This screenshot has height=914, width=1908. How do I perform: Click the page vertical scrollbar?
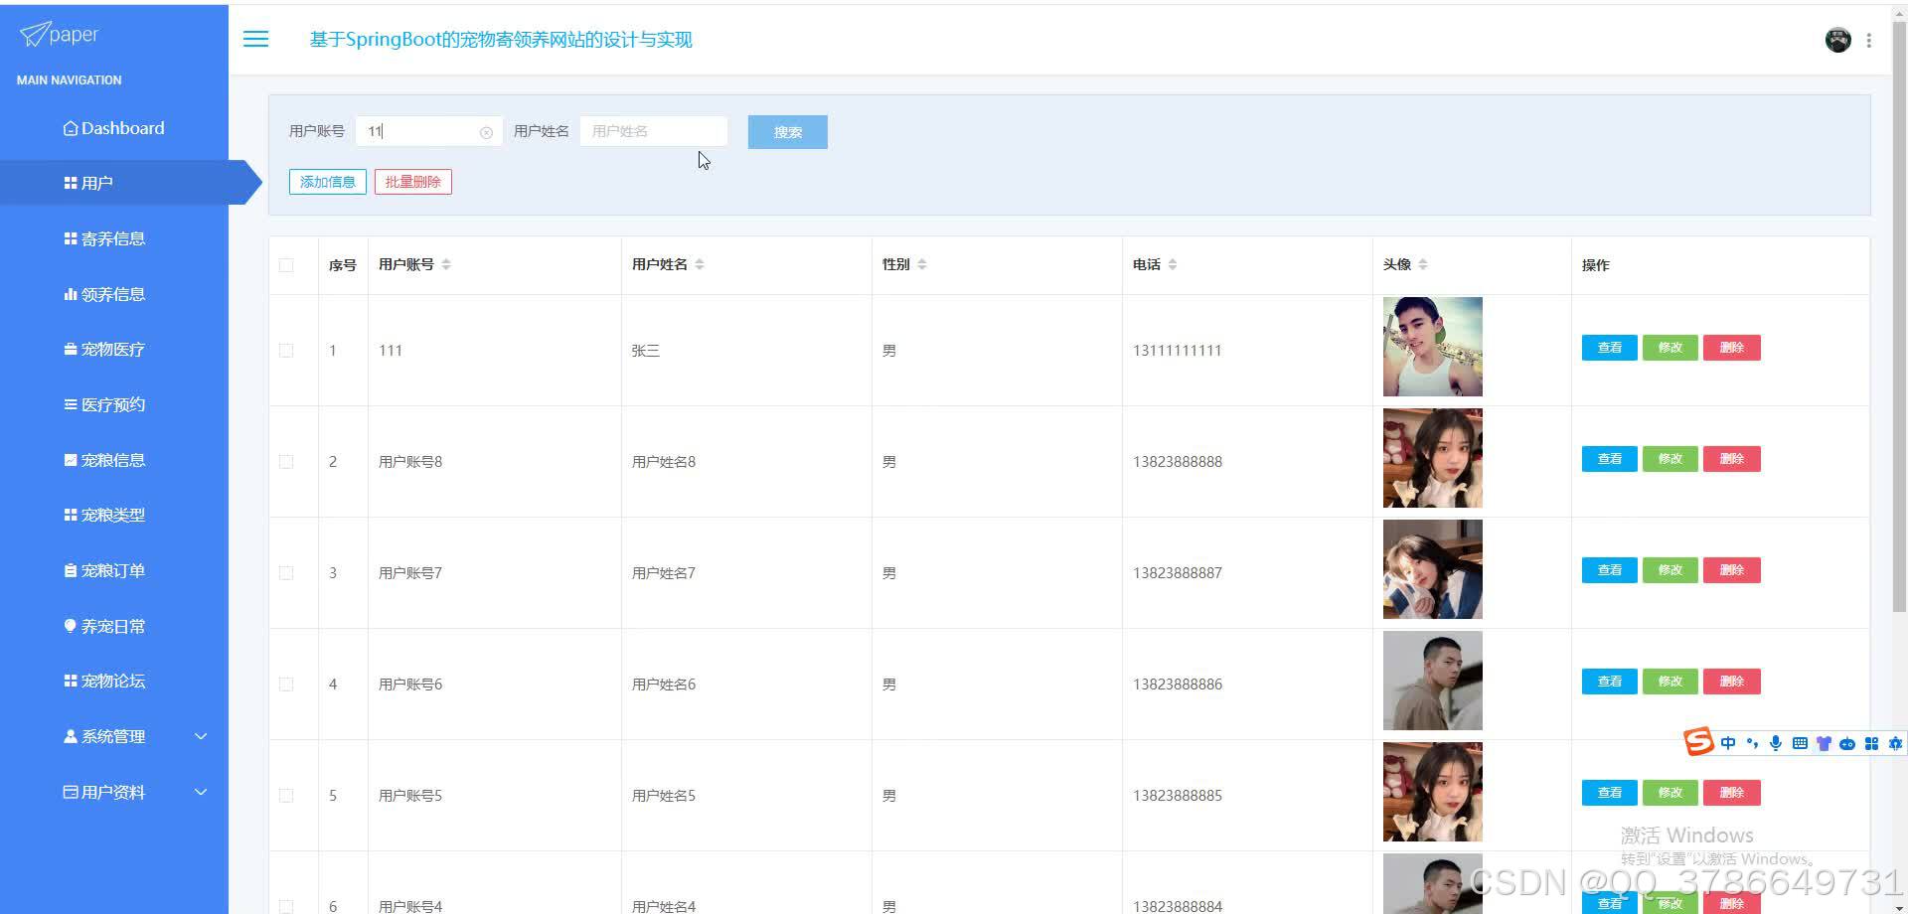[x=1899, y=318]
